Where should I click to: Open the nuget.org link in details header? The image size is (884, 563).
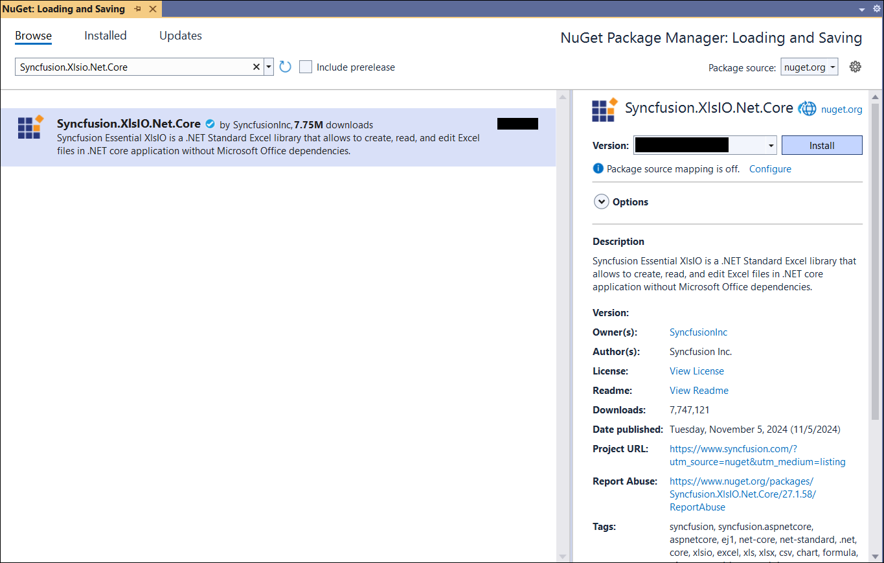tap(841, 109)
